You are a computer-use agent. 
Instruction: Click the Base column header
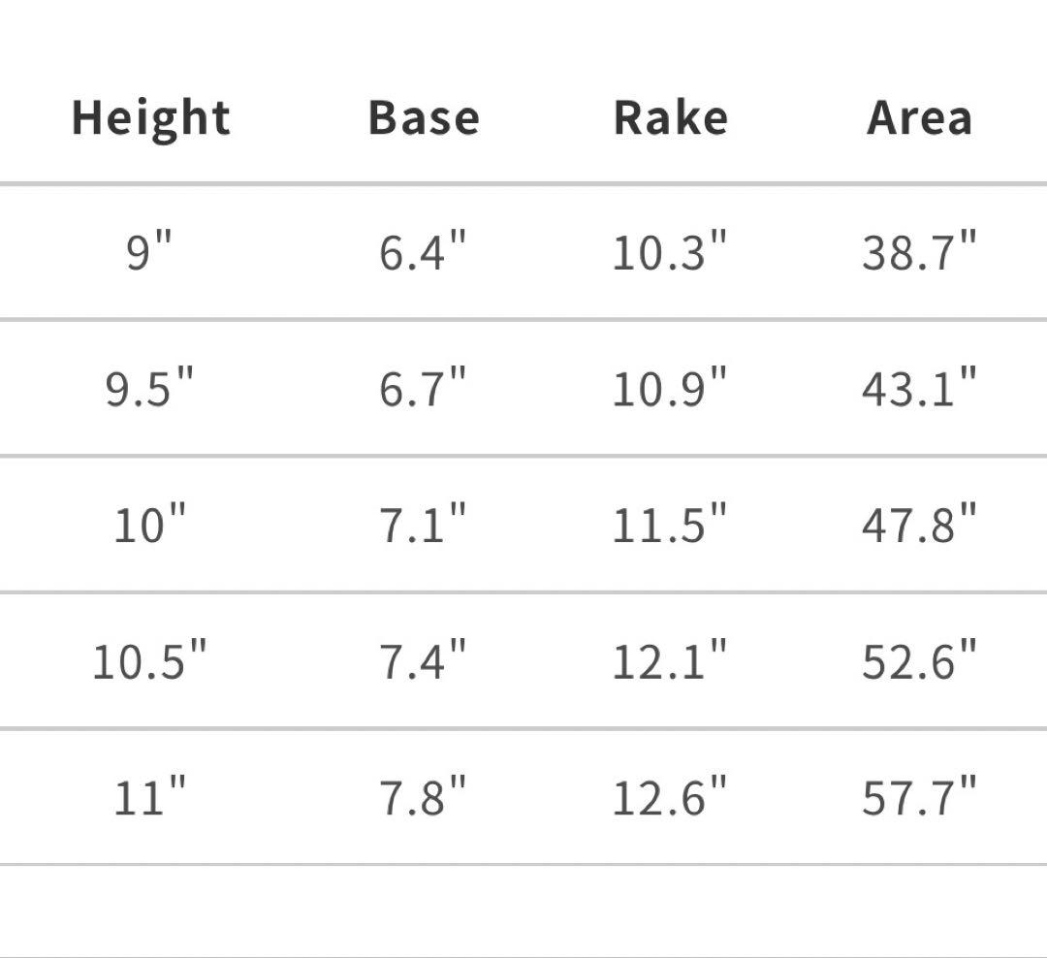click(424, 118)
